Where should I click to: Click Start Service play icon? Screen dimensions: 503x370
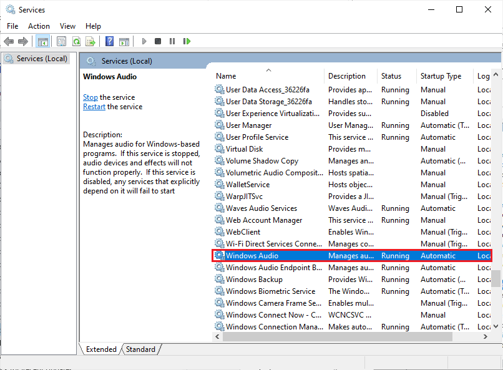click(144, 41)
